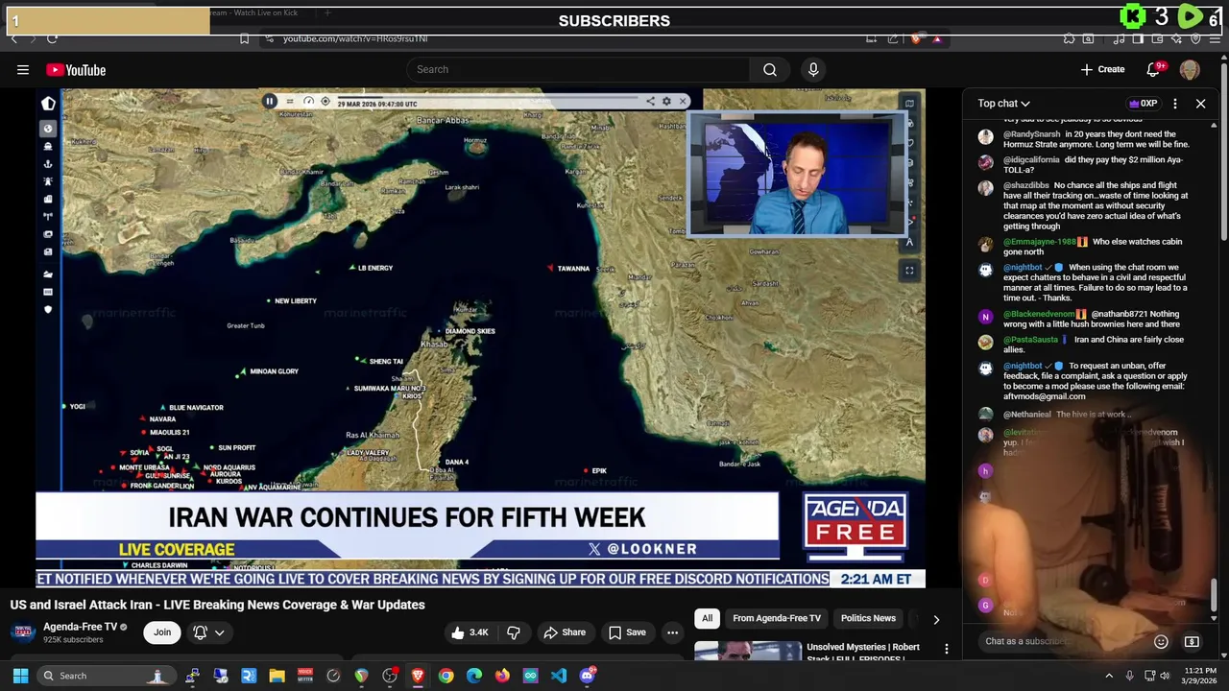
Task: Open the YouTube guide hamburger menu
Action: (22, 69)
